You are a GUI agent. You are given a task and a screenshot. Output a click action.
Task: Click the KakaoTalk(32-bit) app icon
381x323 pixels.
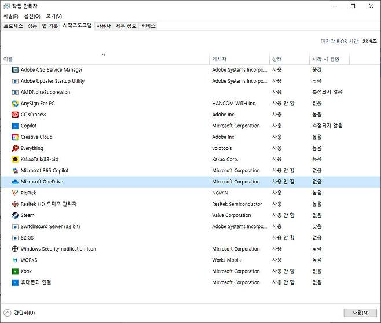click(15, 159)
